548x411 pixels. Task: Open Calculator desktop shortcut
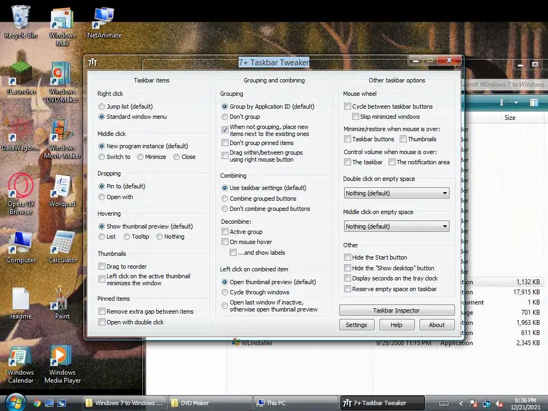click(62, 247)
